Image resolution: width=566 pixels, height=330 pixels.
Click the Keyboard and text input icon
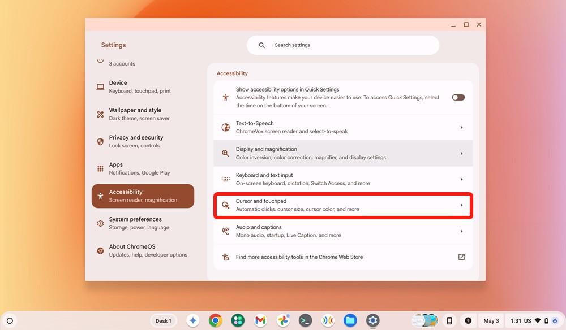pyautogui.click(x=226, y=179)
